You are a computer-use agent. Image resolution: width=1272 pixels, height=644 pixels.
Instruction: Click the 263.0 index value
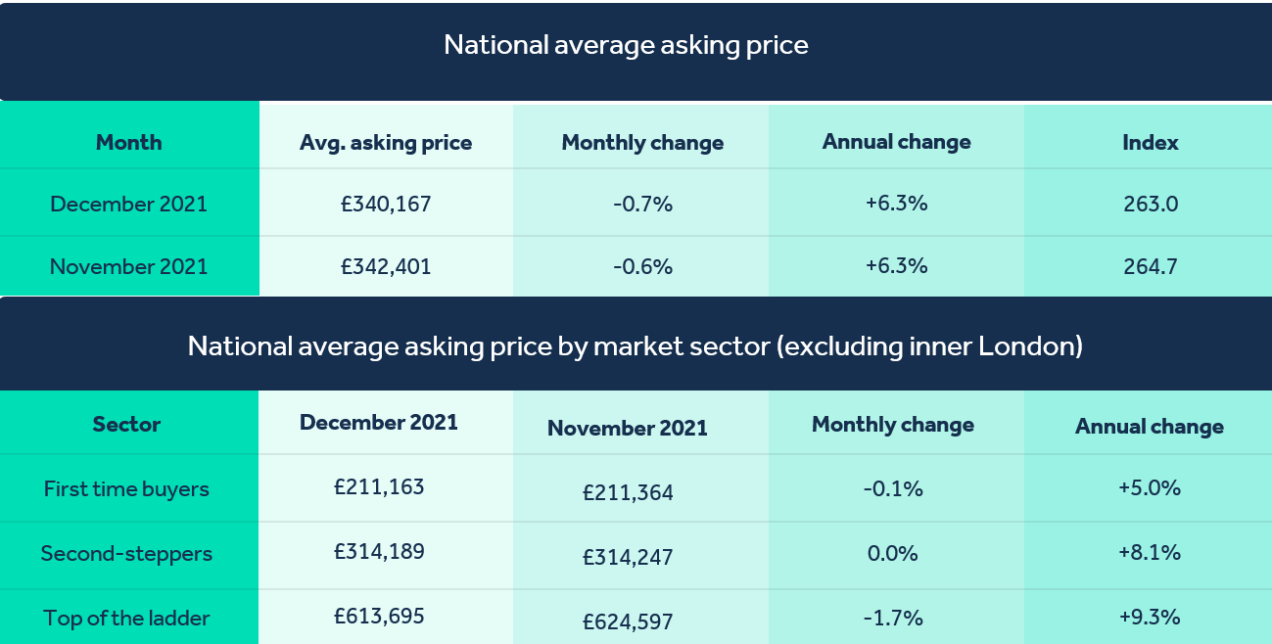coord(1150,205)
